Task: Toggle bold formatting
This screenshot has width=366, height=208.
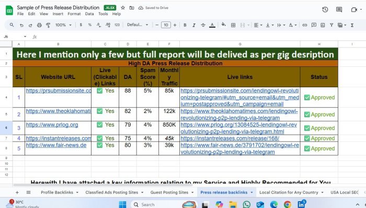Action: tap(185, 25)
